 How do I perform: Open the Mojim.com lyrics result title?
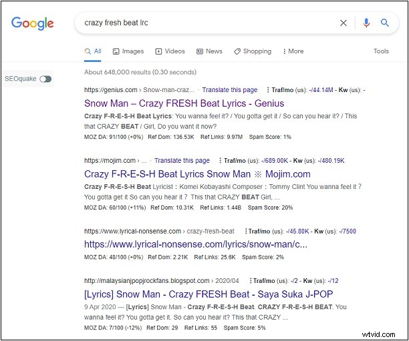coord(197,174)
